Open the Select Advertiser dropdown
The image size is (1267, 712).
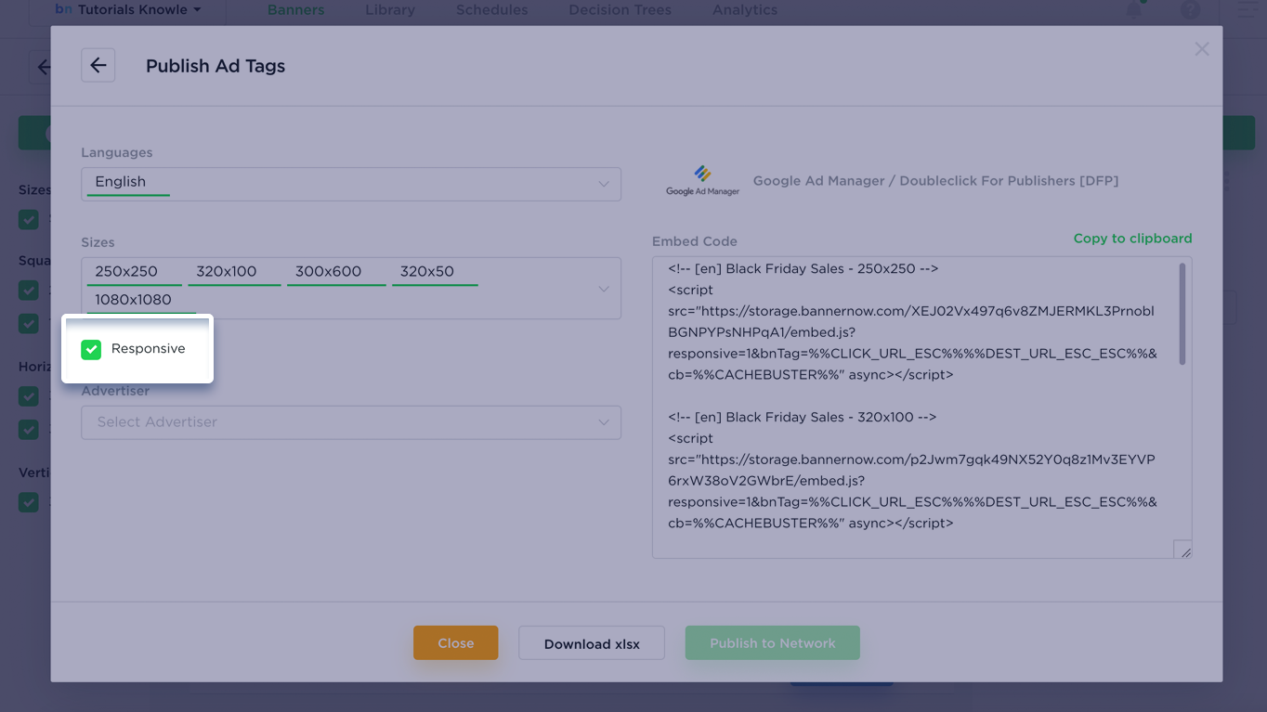351,422
